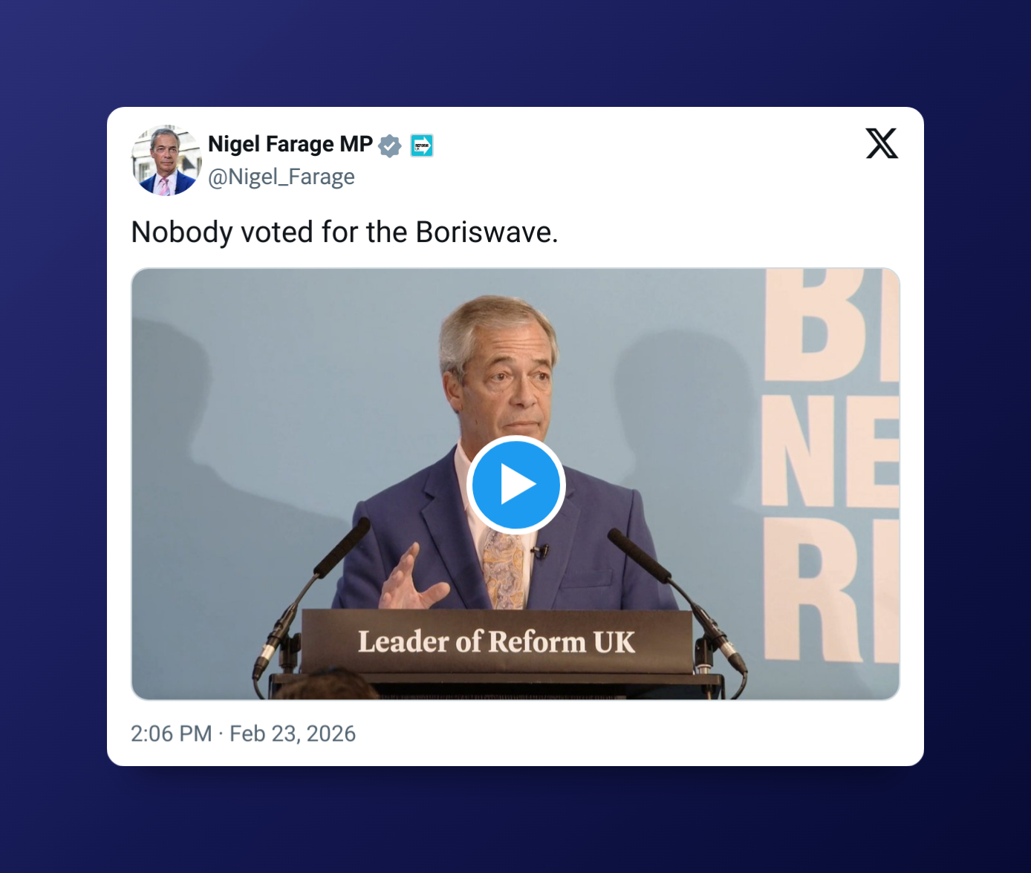Open Nigel Farage's profile avatar

tap(166, 160)
